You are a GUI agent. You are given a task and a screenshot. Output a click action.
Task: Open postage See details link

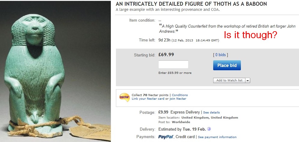(x=211, y=113)
